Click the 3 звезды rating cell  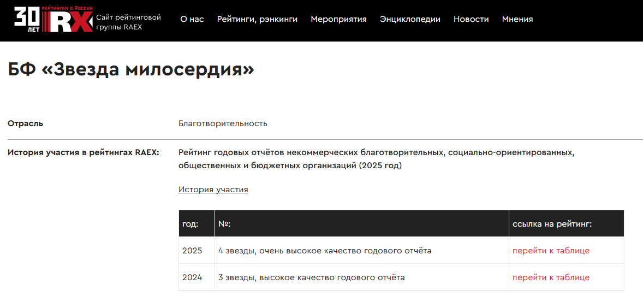click(362, 277)
